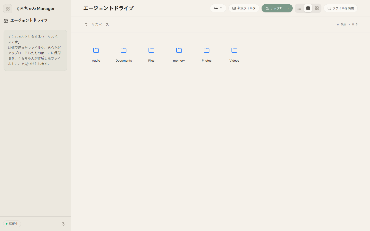This screenshot has width=370, height=231.
Task: Toggle dark mode moon icon
Action: (x=63, y=224)
